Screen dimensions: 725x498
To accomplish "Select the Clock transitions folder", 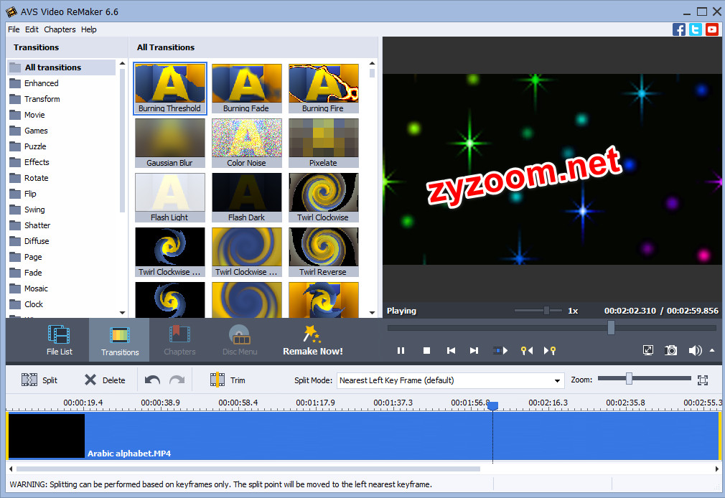I will [62, 304].
